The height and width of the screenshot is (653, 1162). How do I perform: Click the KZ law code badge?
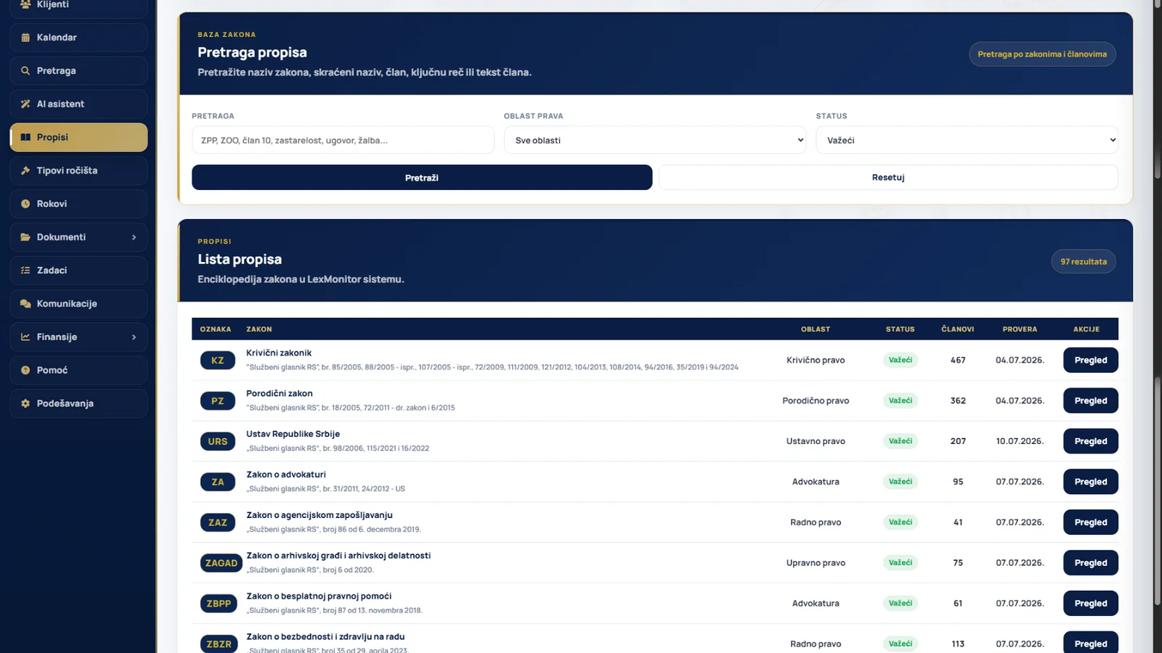coord(218,361)
